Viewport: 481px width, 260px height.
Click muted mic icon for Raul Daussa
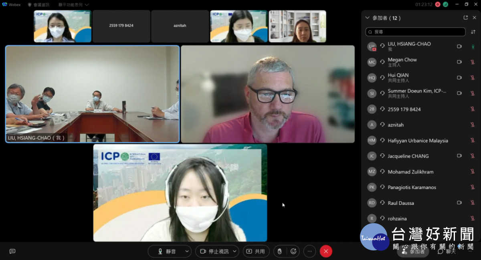(473, 203)
